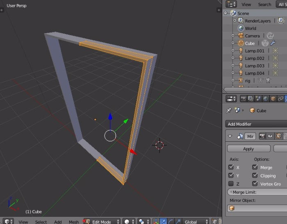Click the 3D manipulator toggle icon
The width and height of the screenshot is (287, 224).
156,222
